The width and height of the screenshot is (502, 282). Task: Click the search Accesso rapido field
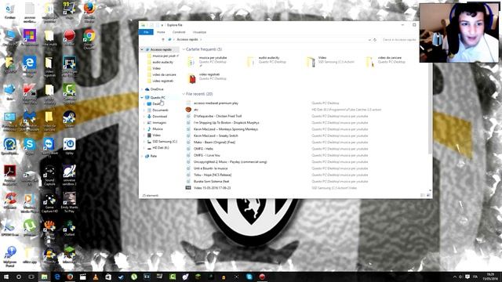[399, 40]
